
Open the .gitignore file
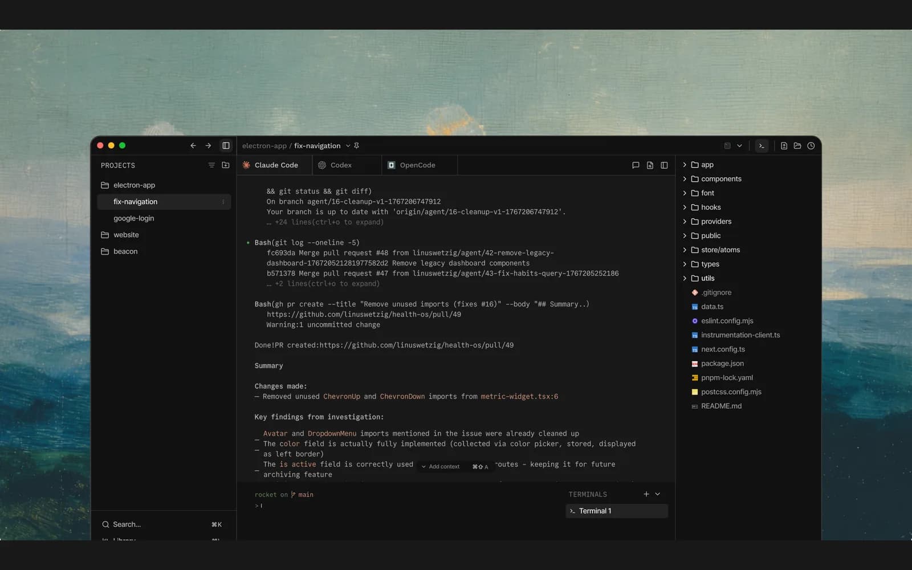712,293
